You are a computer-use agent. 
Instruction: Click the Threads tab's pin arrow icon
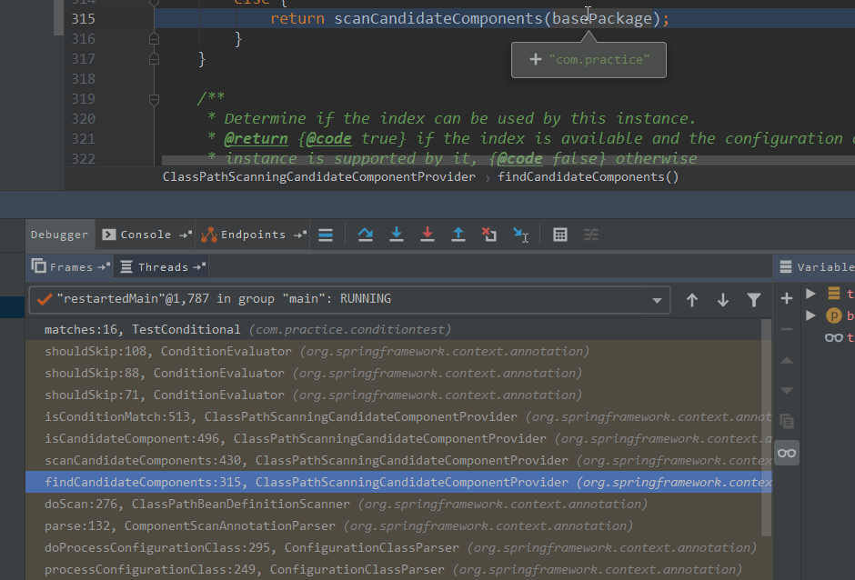(199, 266)
